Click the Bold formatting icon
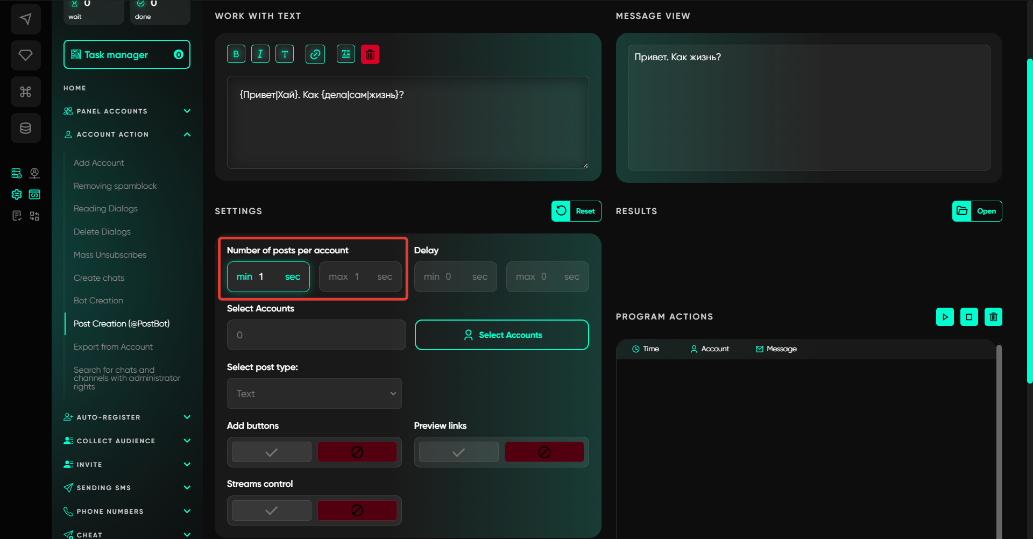This screenshot has height=539, width=1033. click(x=236, y=54)
